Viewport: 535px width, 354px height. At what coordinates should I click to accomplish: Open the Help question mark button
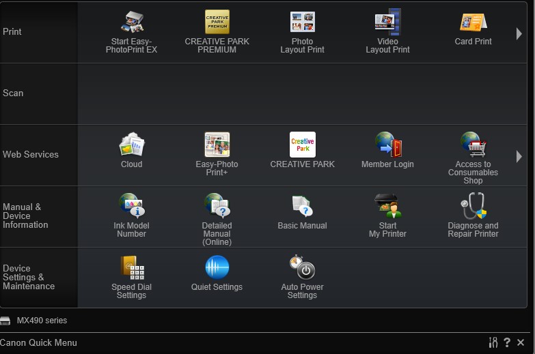tap(507, 342)
